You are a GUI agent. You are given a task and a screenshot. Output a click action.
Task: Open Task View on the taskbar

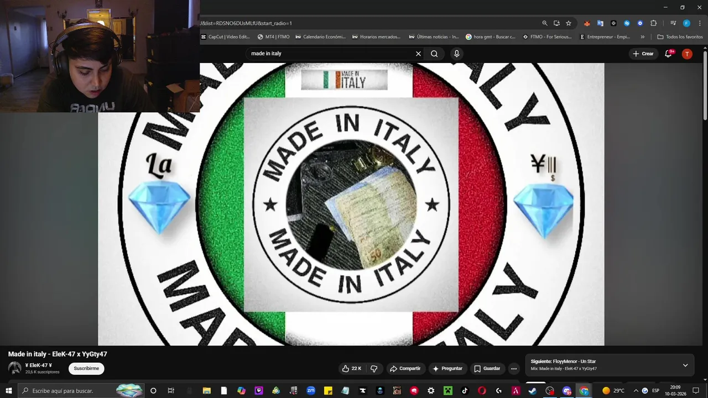170,391
